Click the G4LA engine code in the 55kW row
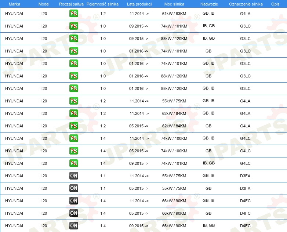Viewport: 287px width, 232px height. point(245,101)
